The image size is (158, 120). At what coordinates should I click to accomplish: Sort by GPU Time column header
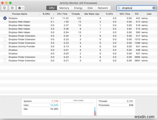(125, 14)
